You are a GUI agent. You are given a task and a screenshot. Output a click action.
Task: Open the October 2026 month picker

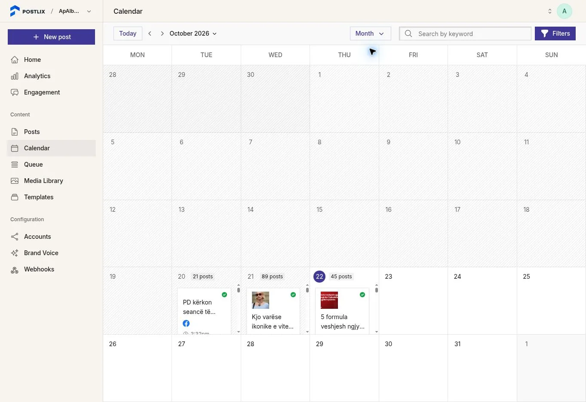pyautogui.click(x=193, y=33)
